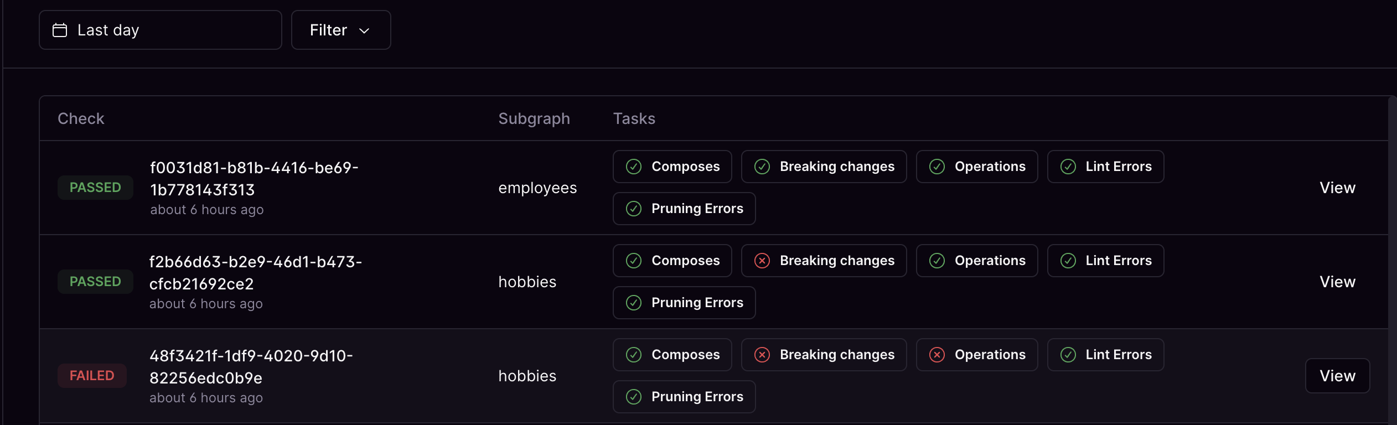Click the green checkmark on Composes for employees check

633,167
